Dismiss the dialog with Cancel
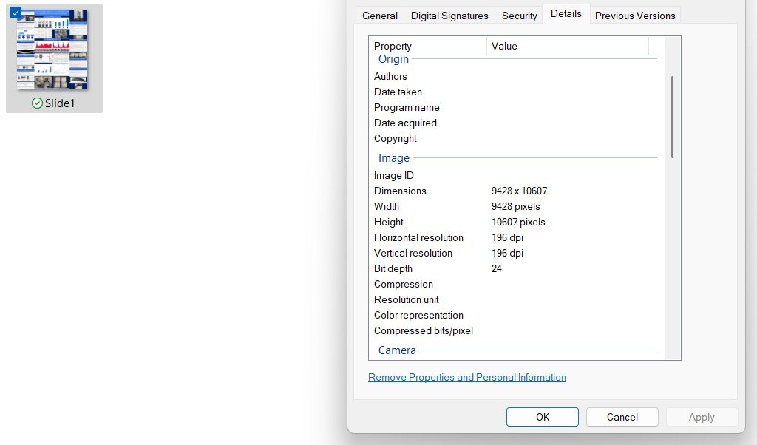 (622, 416)
